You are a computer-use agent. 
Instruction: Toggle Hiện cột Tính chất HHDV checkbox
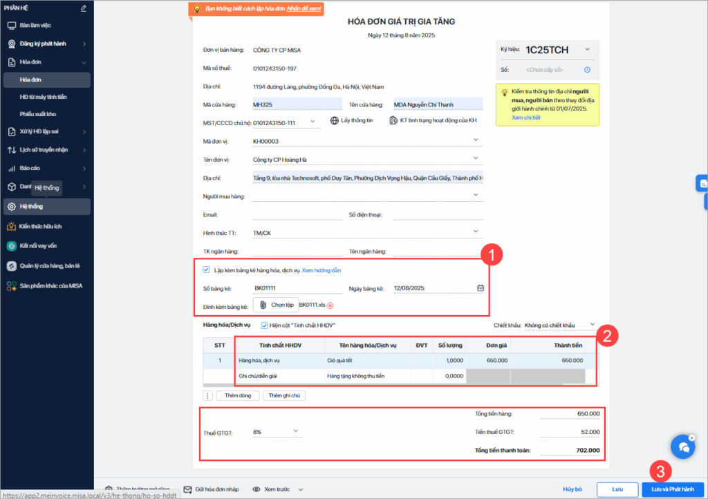pyautogui.click(x=265, y=326)
